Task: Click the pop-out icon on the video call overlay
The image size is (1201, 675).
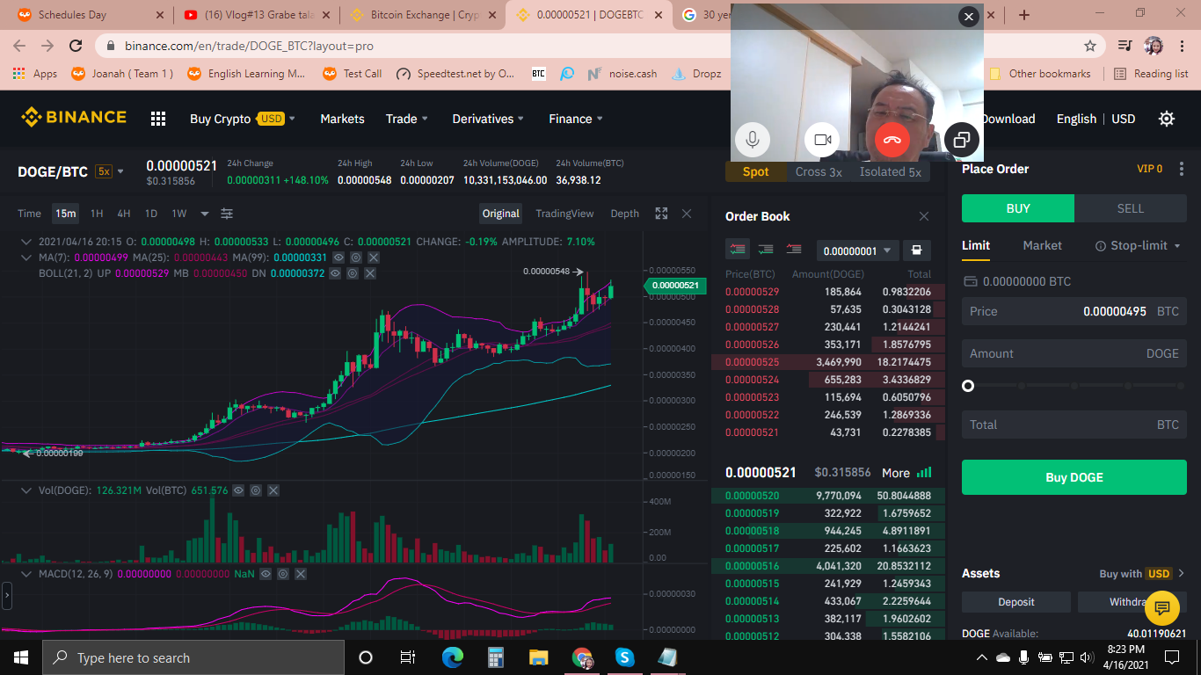Action: [x=962, y=140]
